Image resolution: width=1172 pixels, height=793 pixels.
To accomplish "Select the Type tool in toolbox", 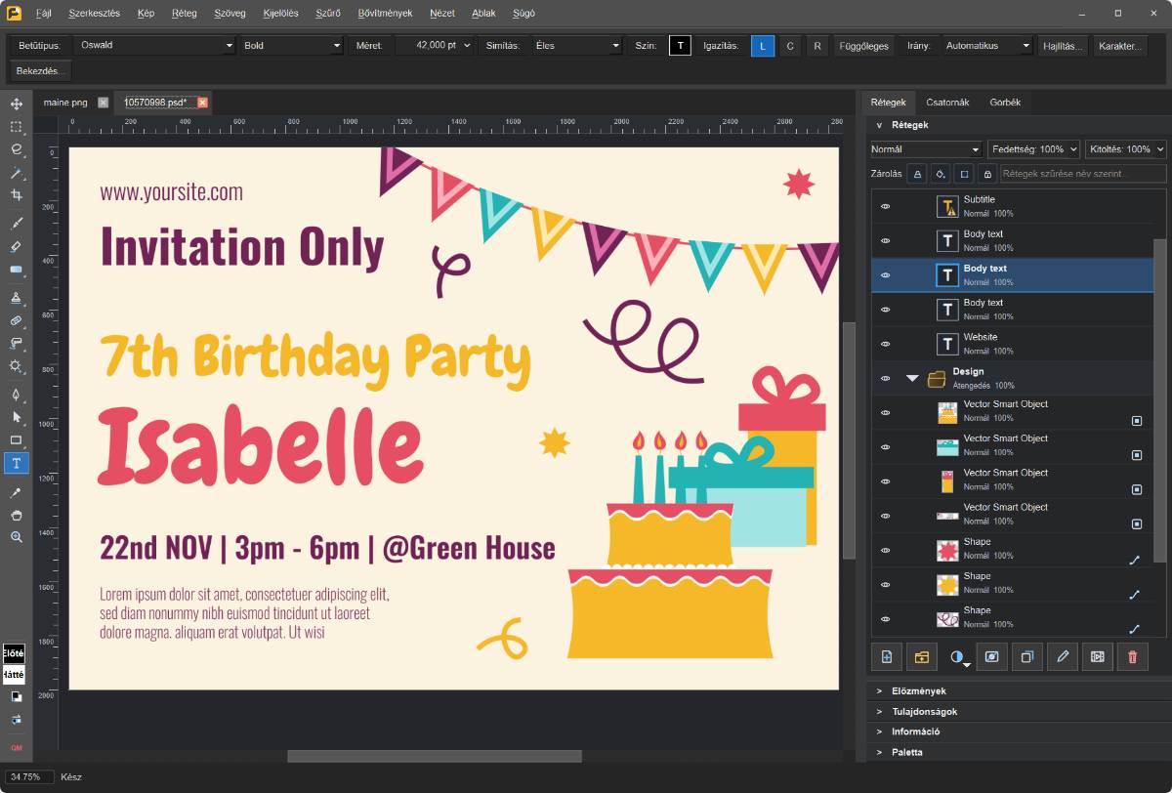I will pos(16,463).
